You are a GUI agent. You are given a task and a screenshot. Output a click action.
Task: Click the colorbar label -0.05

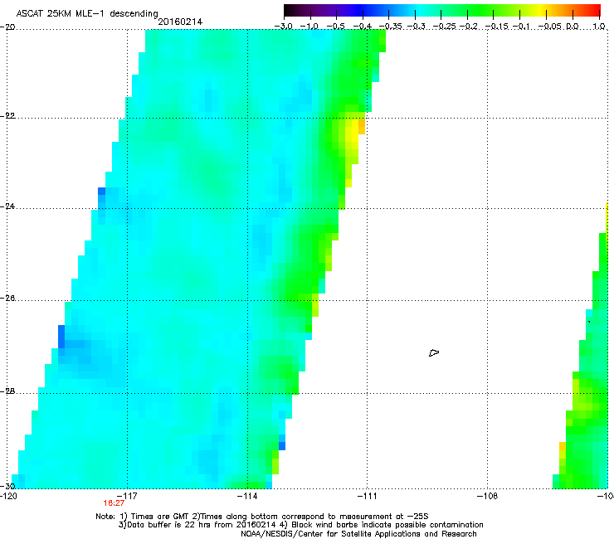[x=550, y=27]
